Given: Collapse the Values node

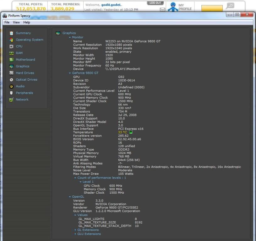Looking at the screenshot, I should tap(75, 215).
